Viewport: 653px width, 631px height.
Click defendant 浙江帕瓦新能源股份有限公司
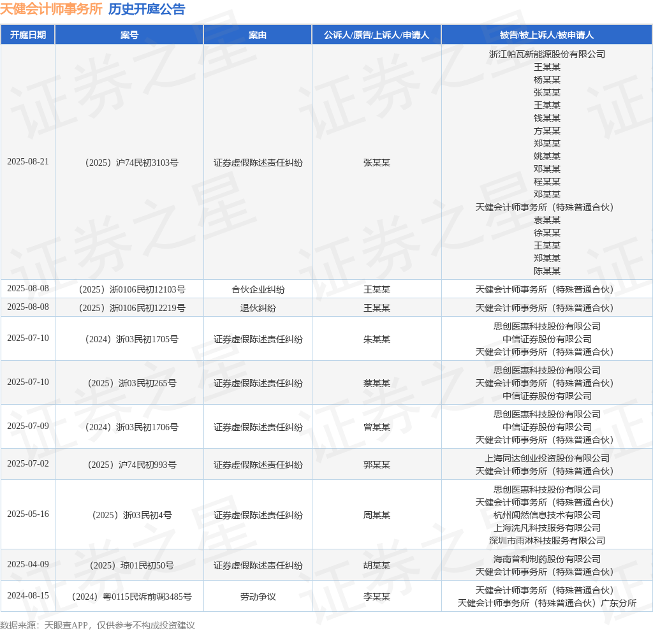[547, 54]
